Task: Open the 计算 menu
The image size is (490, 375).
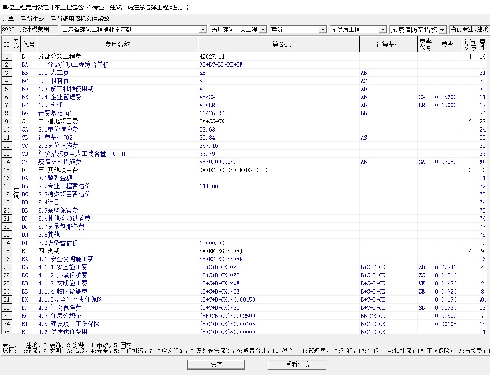Action: [x=8, y=19]
